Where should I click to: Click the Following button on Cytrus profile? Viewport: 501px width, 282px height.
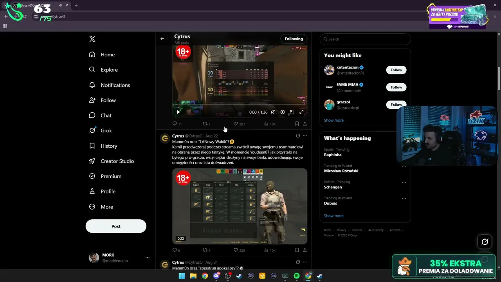click(294, 39)
